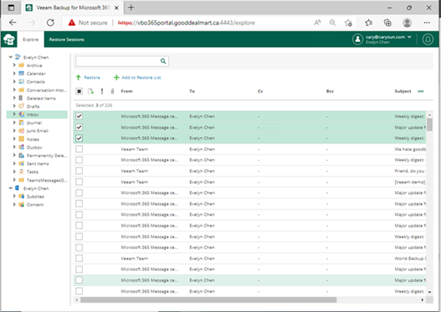The image size is (441, 312).
Task: Check the '[Veeam demo]' message checkbox
Action: (x=79, y=182)
